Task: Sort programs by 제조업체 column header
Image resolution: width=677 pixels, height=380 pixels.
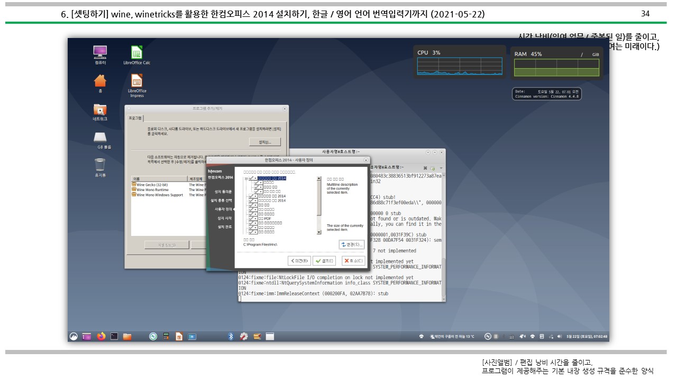Action: tap(197, 179)
